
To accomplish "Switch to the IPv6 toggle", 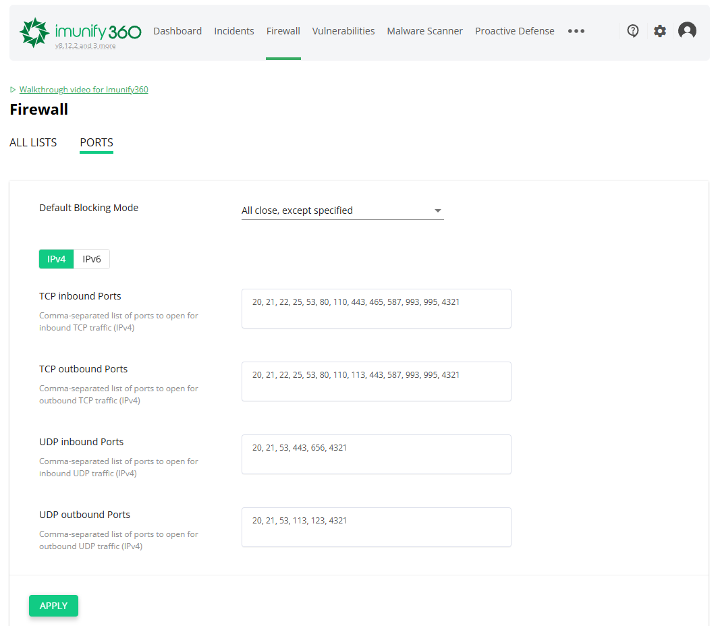I will (92, 259).
